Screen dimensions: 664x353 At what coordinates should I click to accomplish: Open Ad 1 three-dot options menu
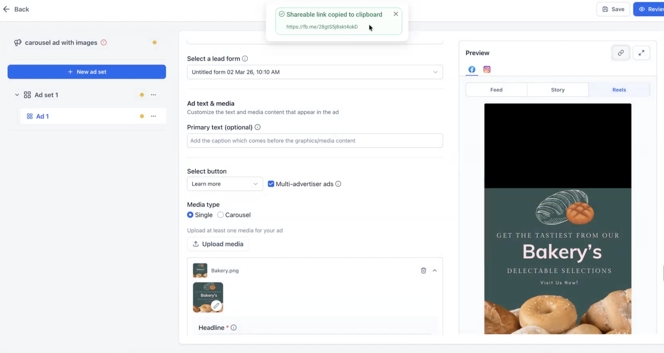[153, 116]
